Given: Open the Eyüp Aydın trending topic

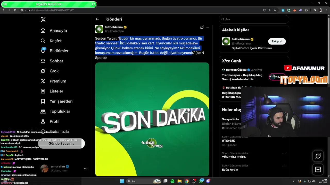Looking at the screenshot, I should [230, 170].
